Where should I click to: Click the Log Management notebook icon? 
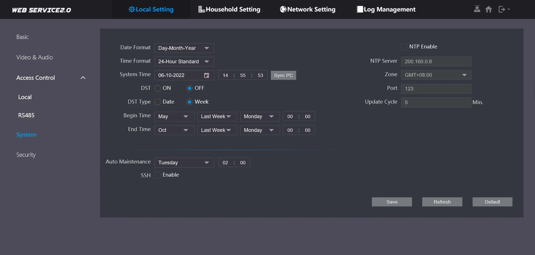coord(360,10)
